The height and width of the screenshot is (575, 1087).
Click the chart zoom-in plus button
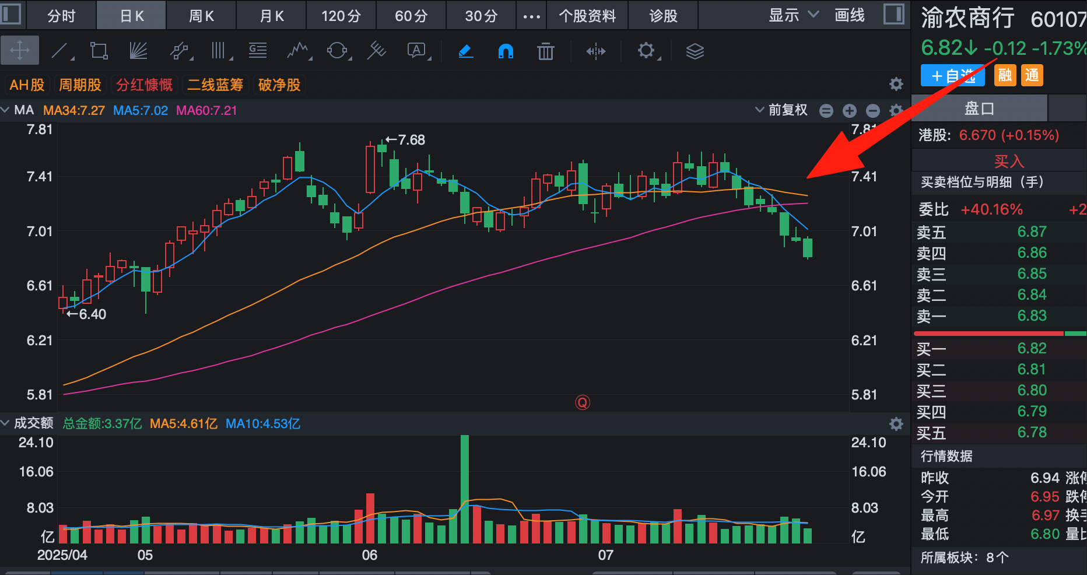[850, 110]
